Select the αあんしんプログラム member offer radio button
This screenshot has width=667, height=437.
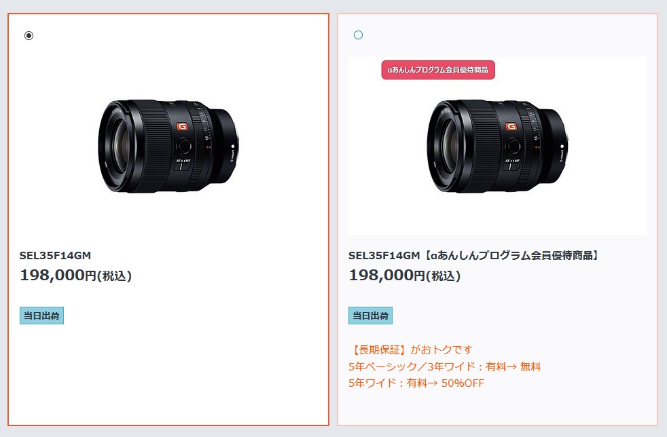(358, 35)
